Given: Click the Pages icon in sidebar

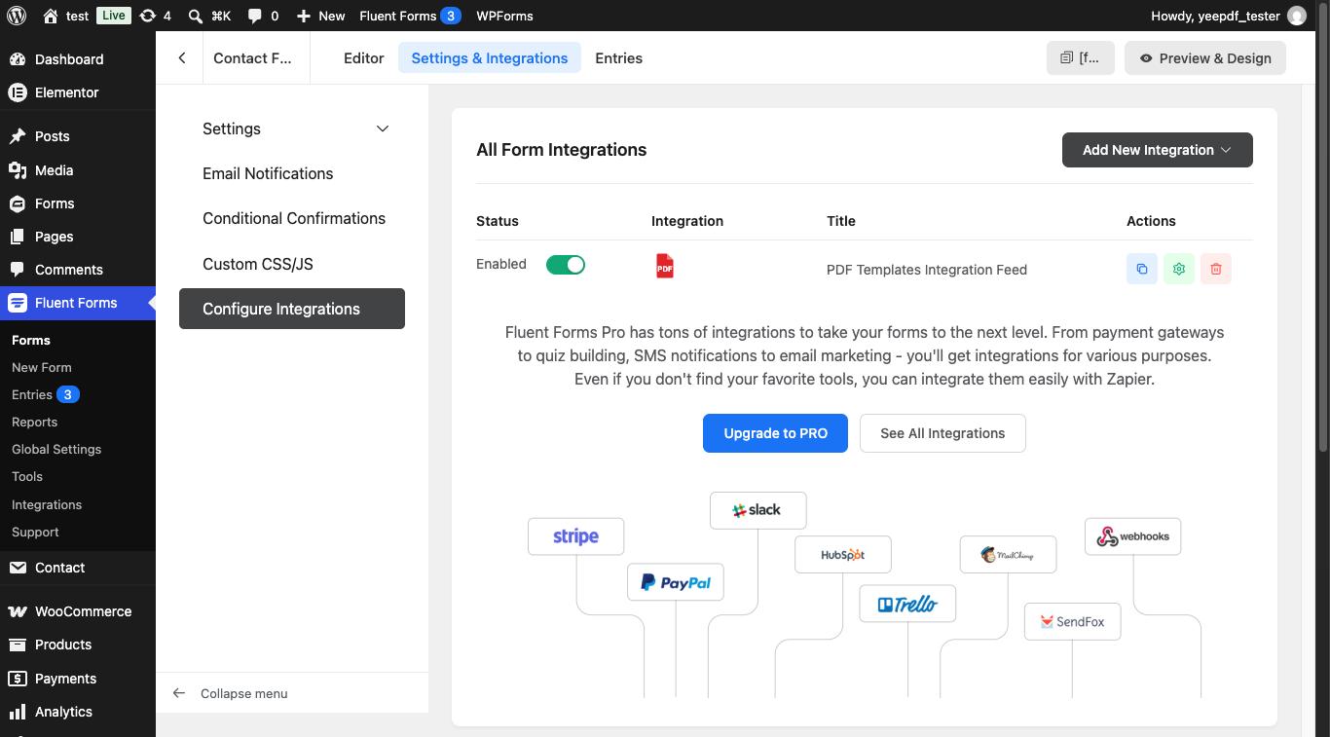Looking at the screenshot, I should coord(18,237).
